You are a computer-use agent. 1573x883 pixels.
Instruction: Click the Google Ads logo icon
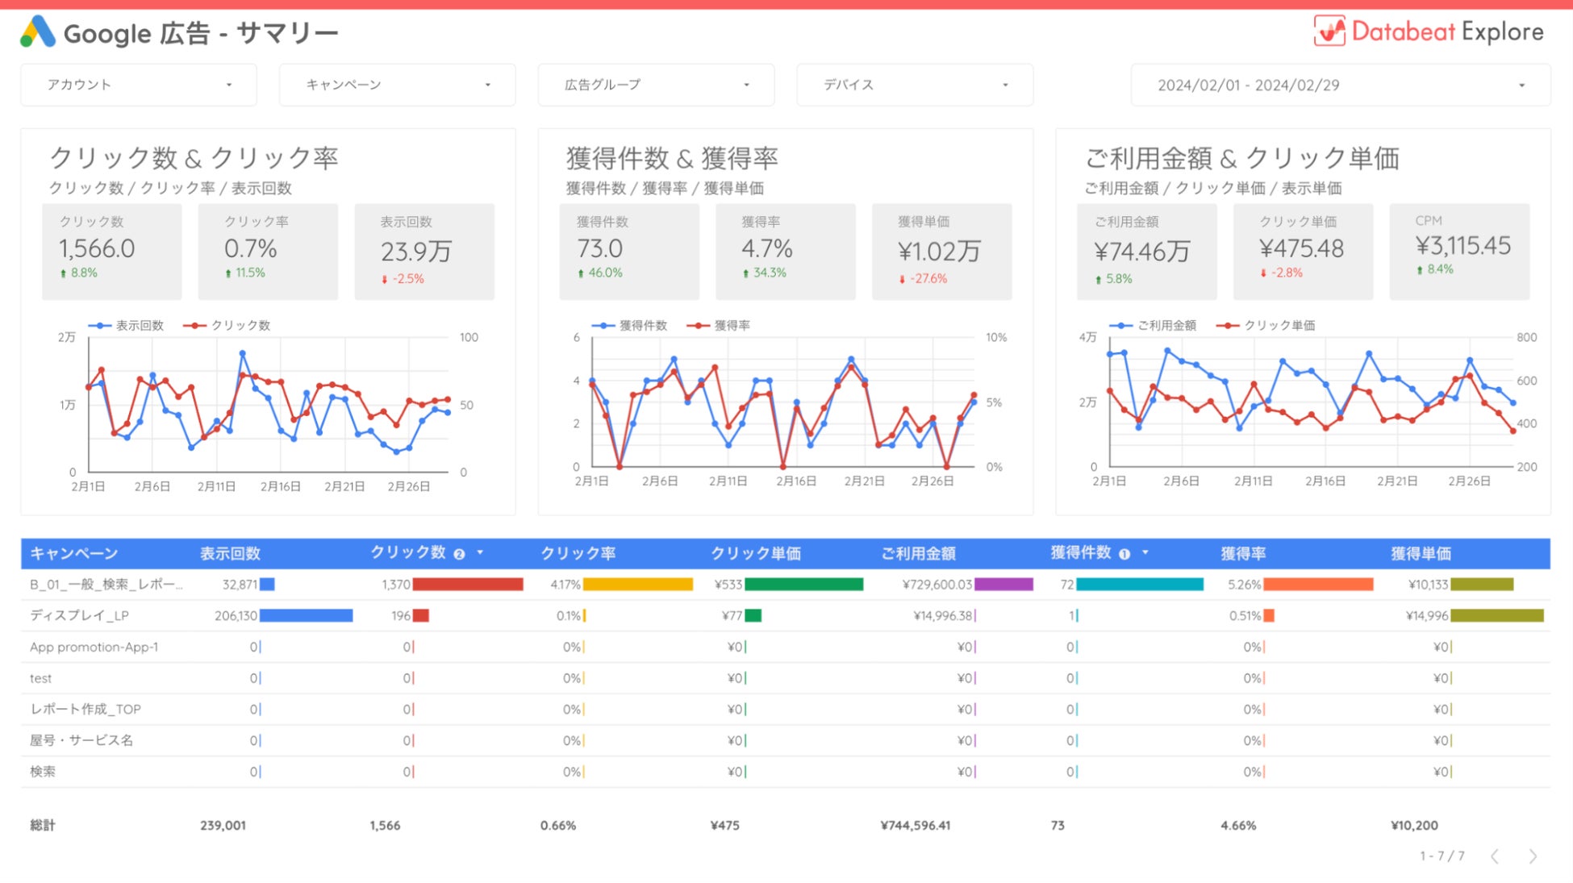[38, 32]
